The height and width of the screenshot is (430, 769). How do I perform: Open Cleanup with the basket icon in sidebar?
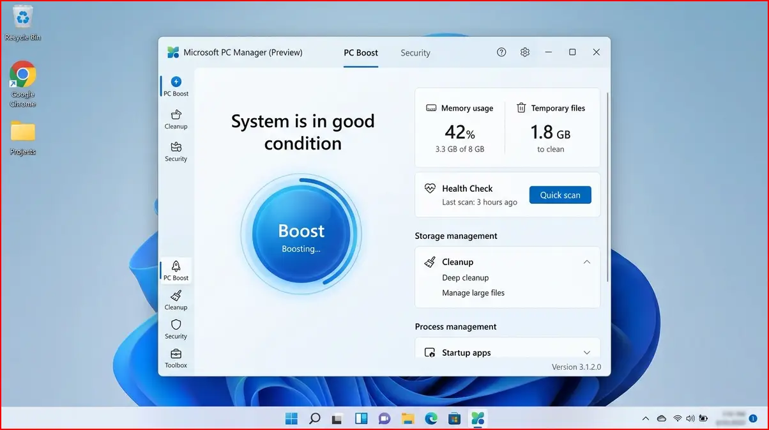[176, 119]
